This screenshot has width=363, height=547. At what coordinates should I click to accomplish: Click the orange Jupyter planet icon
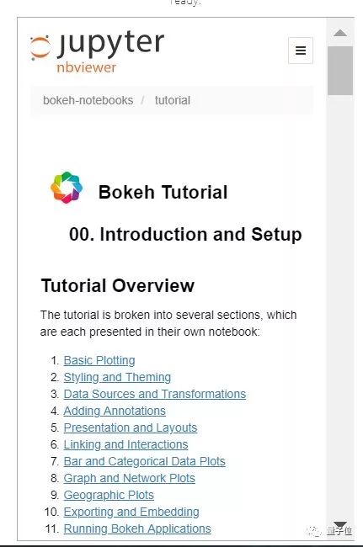(x=40, y=48)
